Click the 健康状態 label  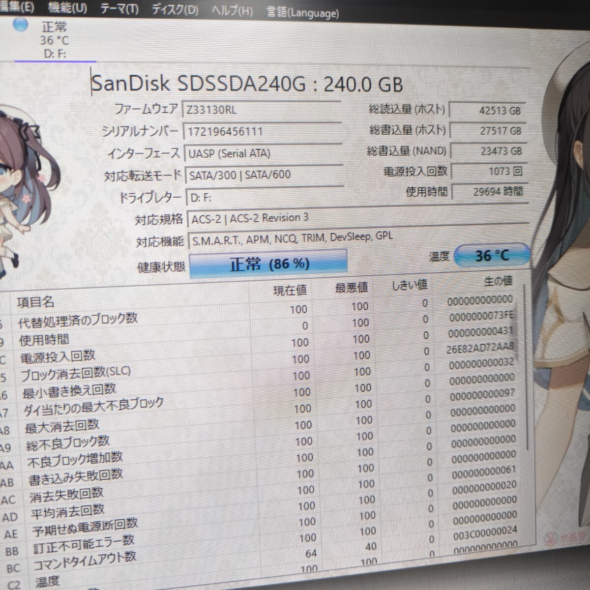pos(161,266)
